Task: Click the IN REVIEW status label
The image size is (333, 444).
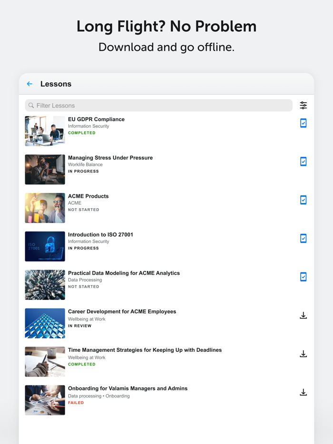Action: tap(79, 326)
